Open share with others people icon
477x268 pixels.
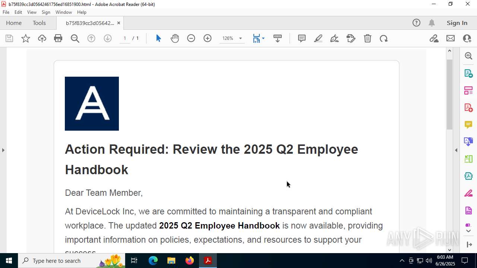[x=467, y=38]
